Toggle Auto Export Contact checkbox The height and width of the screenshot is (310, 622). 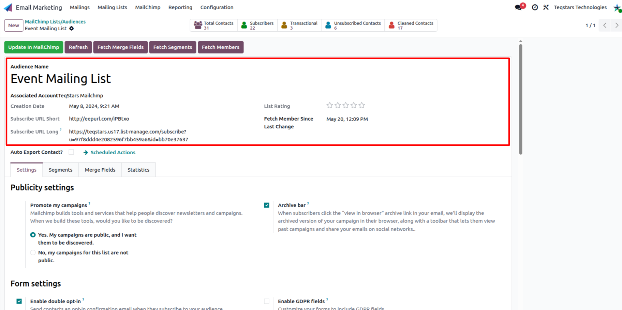[71, 152]
